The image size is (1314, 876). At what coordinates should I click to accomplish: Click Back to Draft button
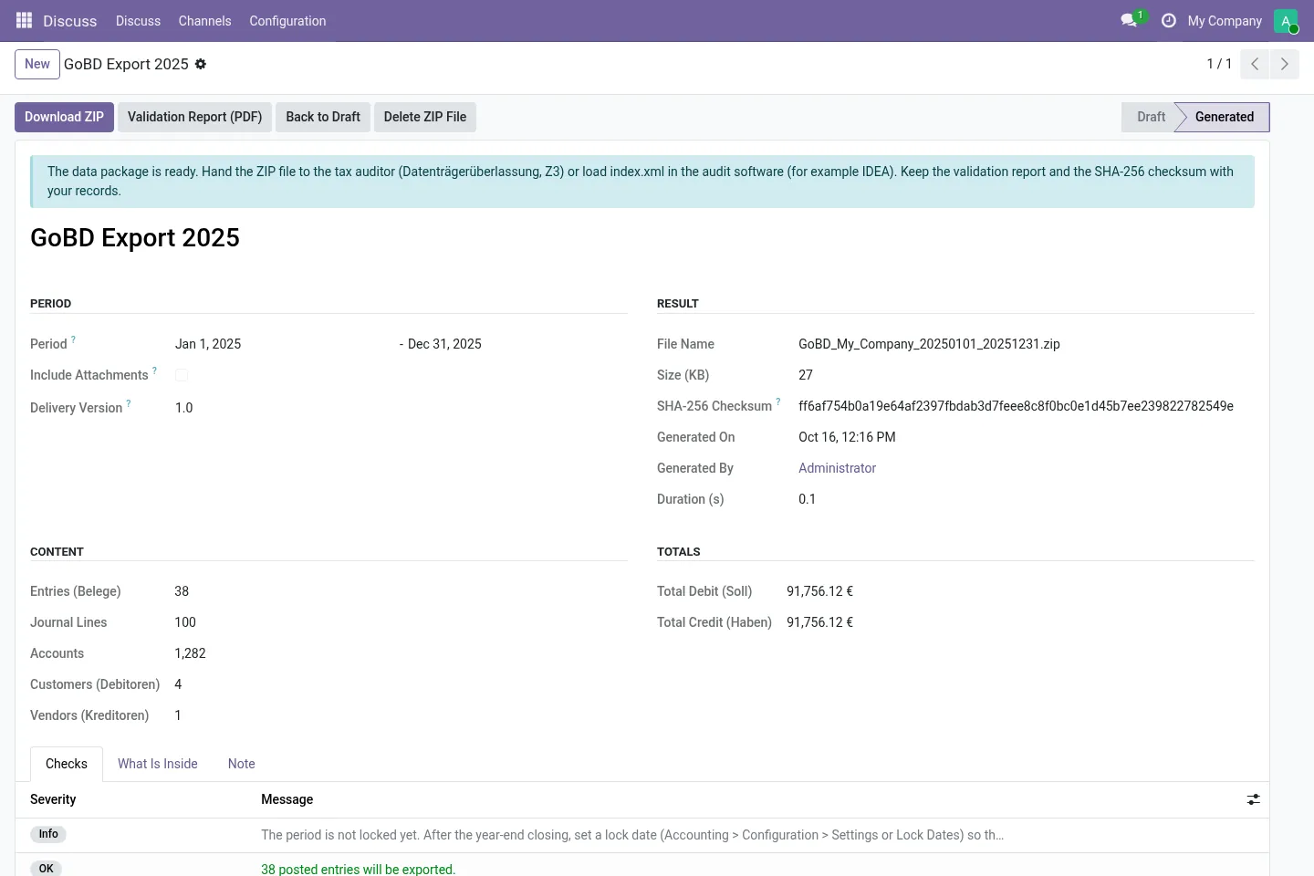pos(323,117)
